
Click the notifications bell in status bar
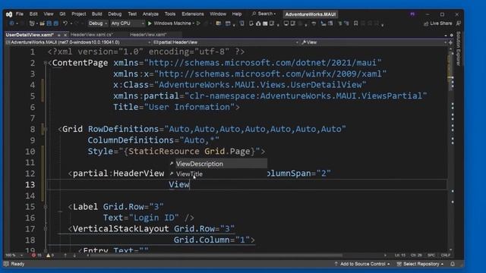tap(453, 264)
